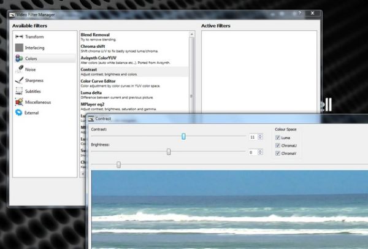
Task: Click the Contrast value spinner arrows
Action: 260,137
